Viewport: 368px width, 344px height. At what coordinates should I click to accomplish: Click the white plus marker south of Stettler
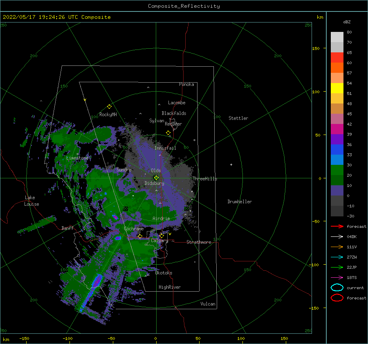231,164
